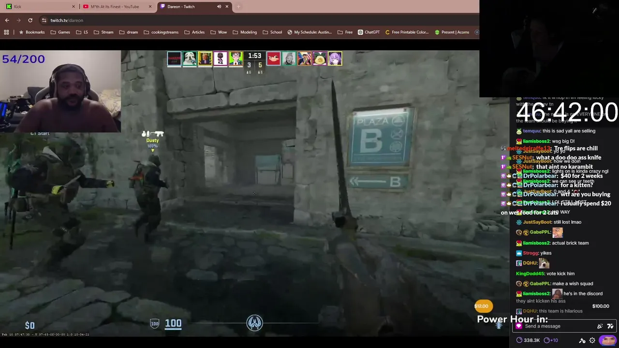The height and width of the screenshot is (348, 619).
Task: Mute the Twitch tab via speaker icon
Action: coord(219,6)
